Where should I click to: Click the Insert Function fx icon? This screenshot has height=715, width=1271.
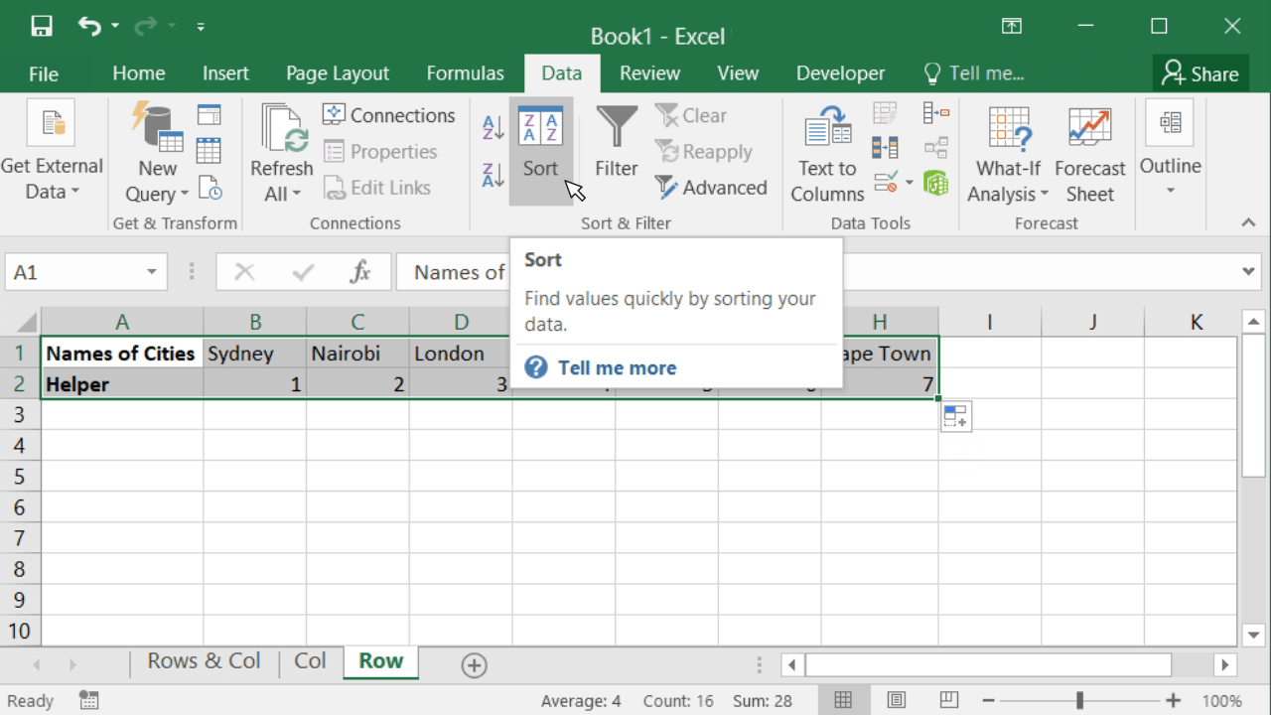click(x=359, y=272)
